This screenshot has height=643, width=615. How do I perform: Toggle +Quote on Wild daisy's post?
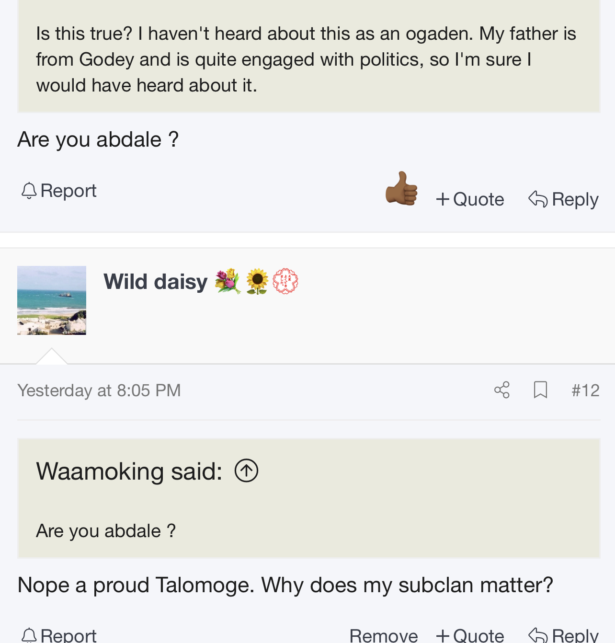pyautogui.click(x=470, y=635)
